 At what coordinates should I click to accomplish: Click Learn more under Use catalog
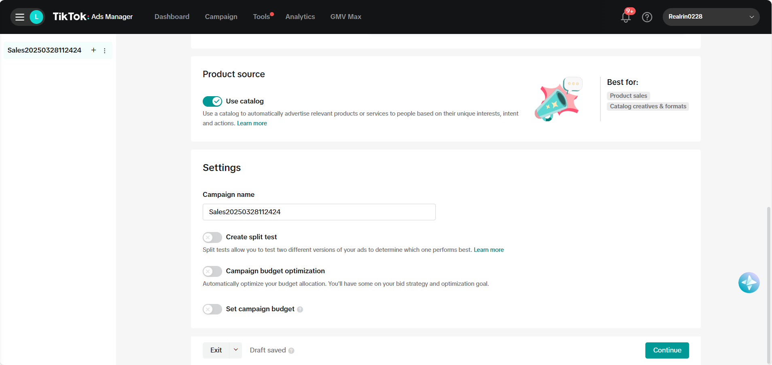click(252, 123)
